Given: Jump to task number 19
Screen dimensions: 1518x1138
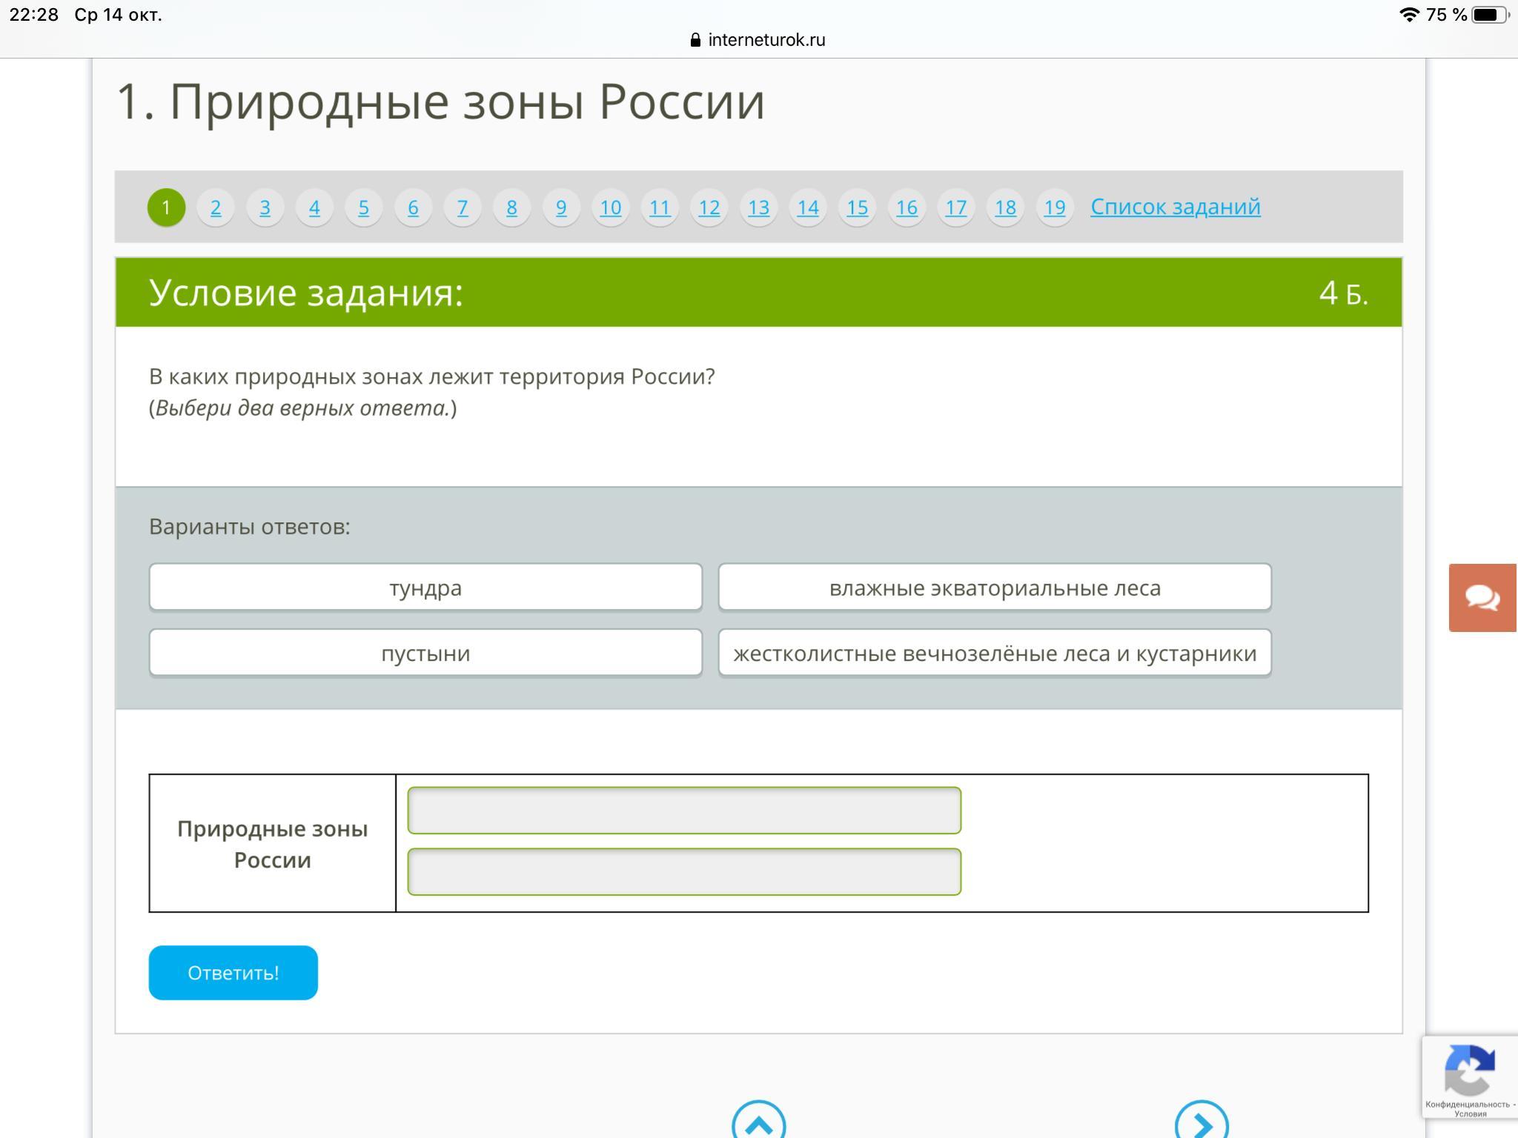Looking at the screenshot, I should coord(1054,207).
